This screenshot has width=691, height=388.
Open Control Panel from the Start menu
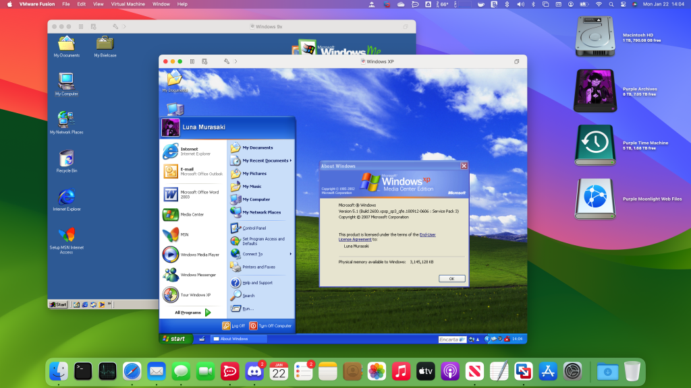(253, 228)
